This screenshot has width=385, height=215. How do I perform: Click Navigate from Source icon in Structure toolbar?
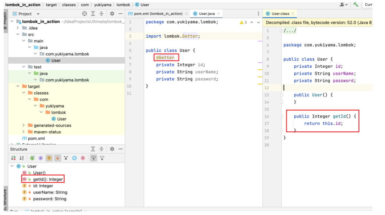[x=102, y=158]
